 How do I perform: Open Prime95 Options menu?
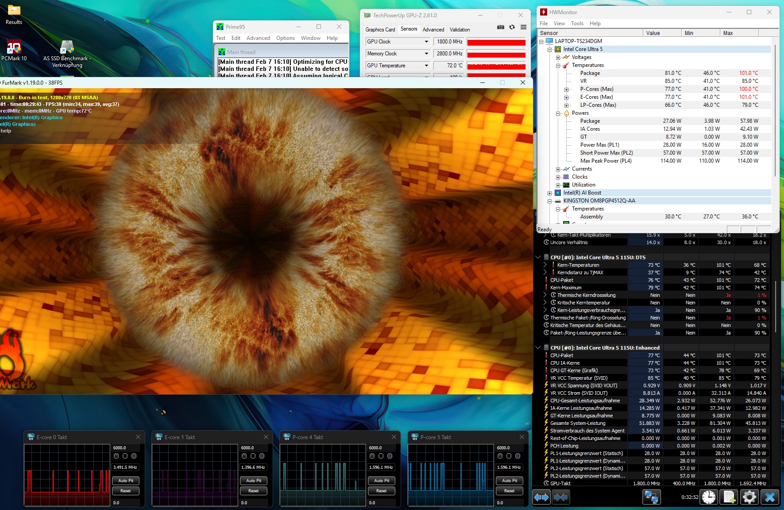[285, 38]
